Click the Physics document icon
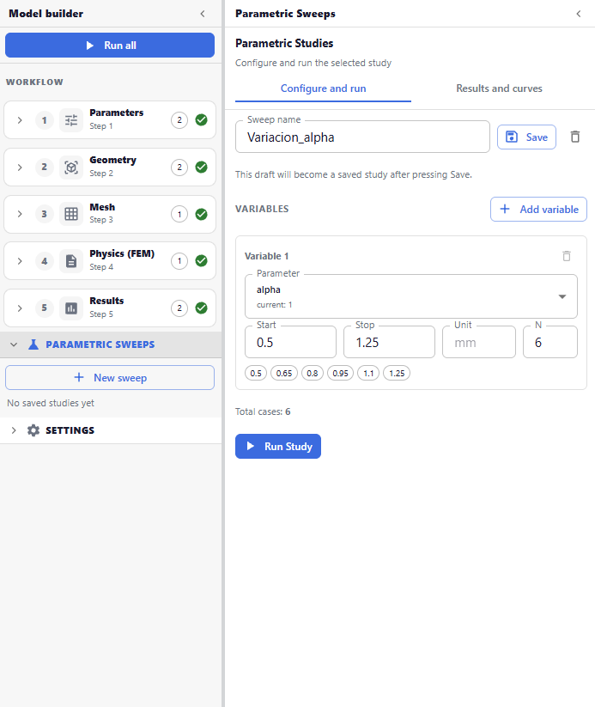The image size is (595, 707). pos(71,261)
